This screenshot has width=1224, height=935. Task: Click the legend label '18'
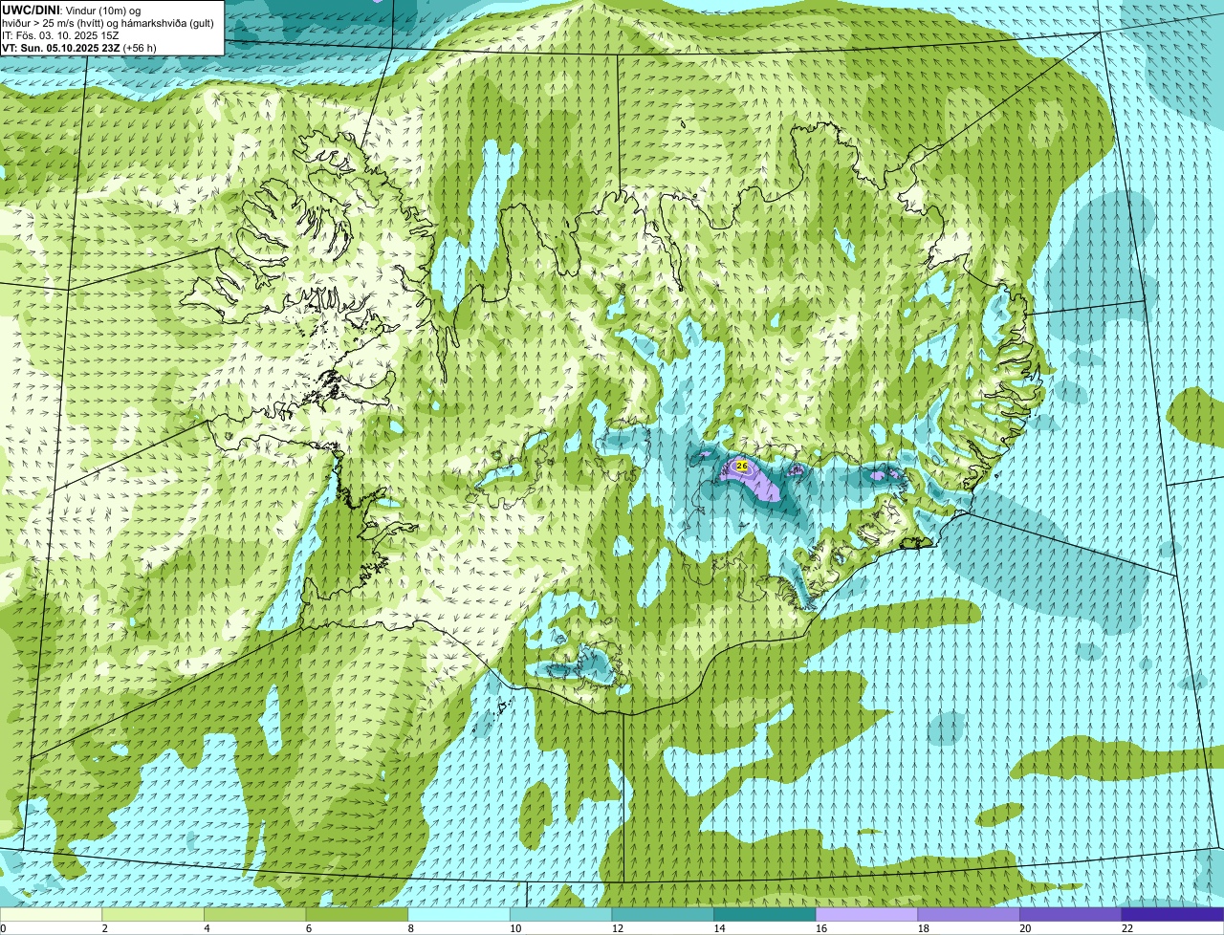click(924, 928)
